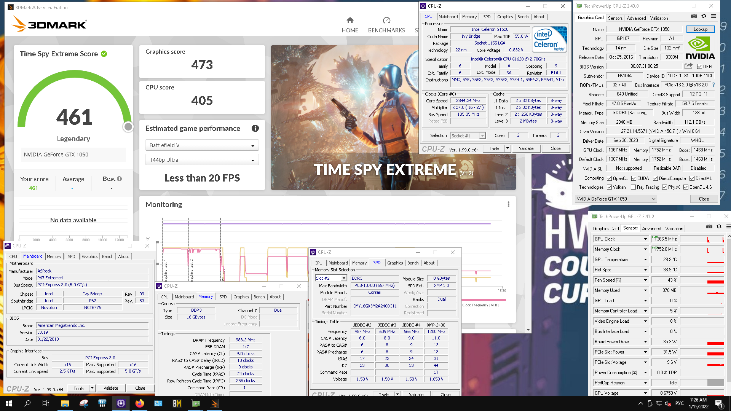Open the Windows Start menu
The width and height of the screenshot is (731, 411).
(x=9, y=403)
